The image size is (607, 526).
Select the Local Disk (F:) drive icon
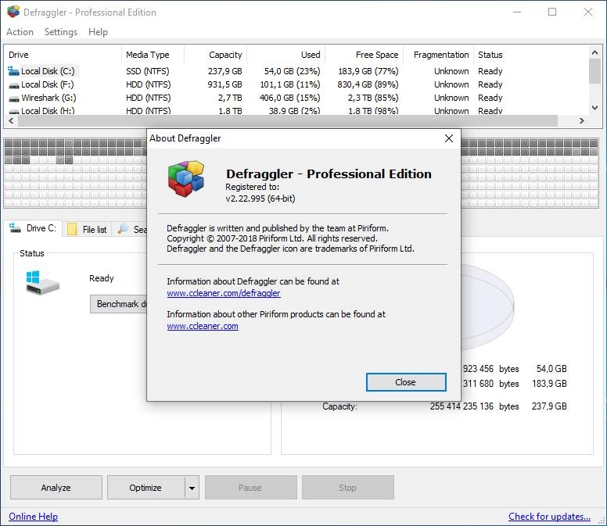click(x=13, y=85)
